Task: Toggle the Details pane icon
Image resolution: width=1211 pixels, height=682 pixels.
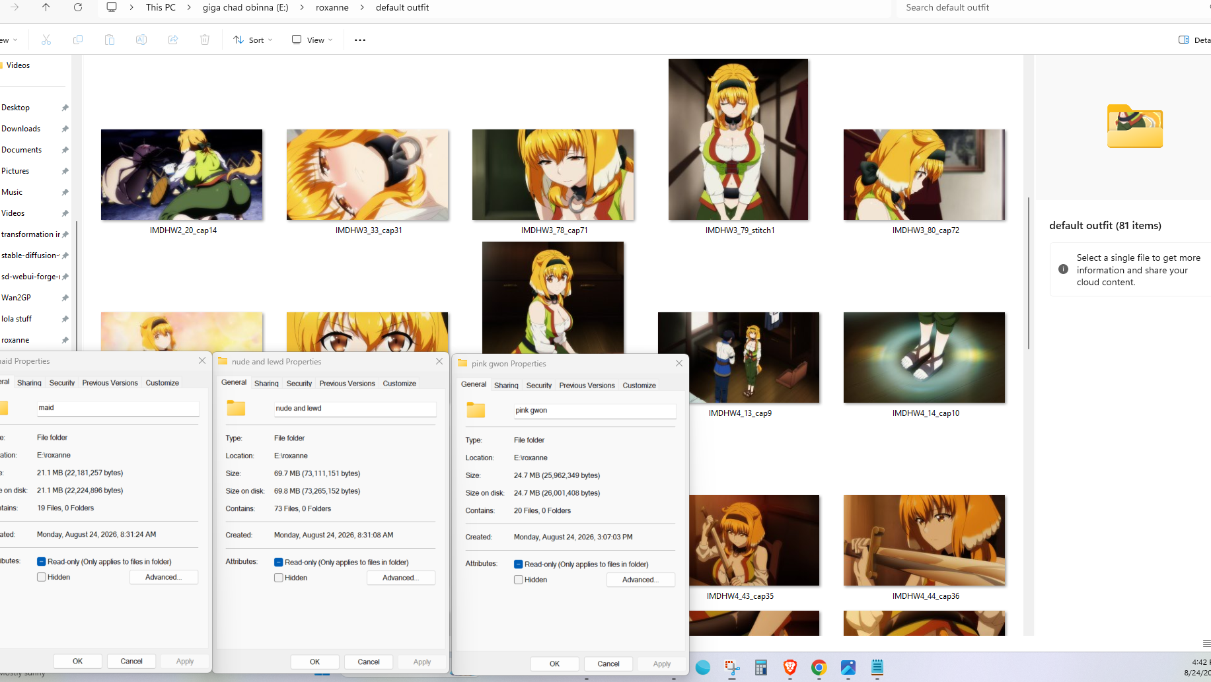Action: [x=1184, y=40]
